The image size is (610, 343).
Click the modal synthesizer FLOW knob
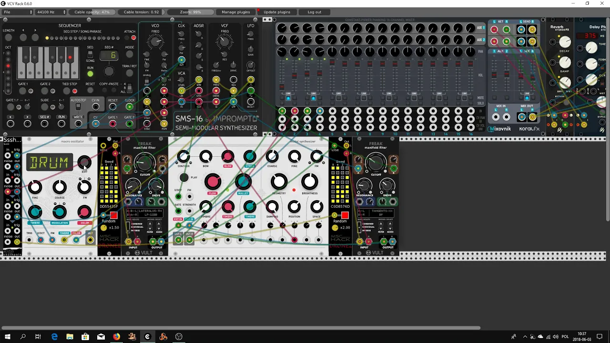(213, 182)
